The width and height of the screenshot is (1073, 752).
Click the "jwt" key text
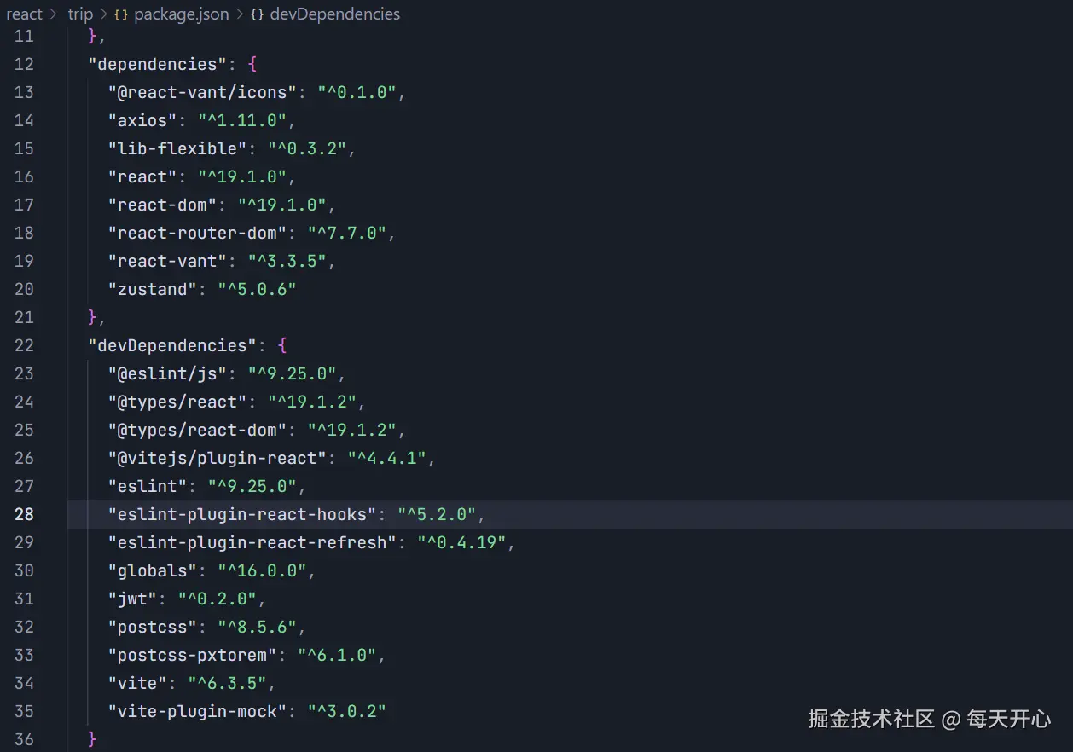132,599
